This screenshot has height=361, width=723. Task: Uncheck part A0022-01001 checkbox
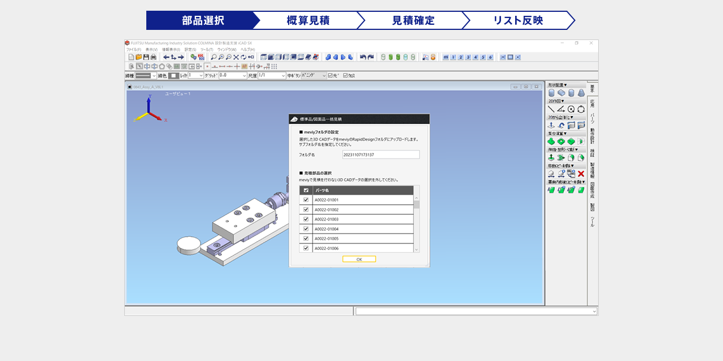point(306,200)
